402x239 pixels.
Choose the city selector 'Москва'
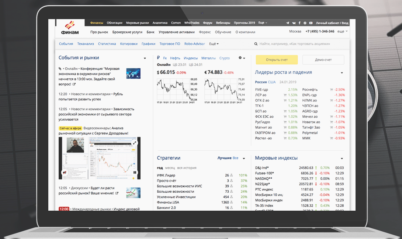295,32
